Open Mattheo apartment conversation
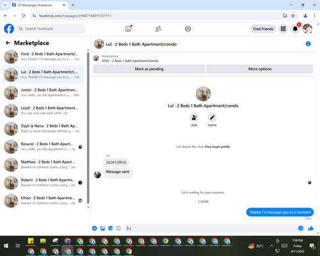 [44, 164]
